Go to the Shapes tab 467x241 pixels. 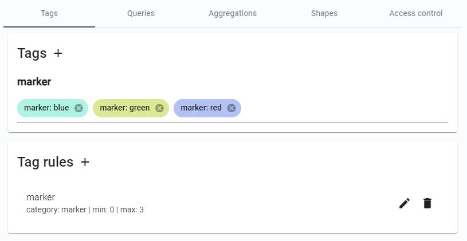pos(324,13)
